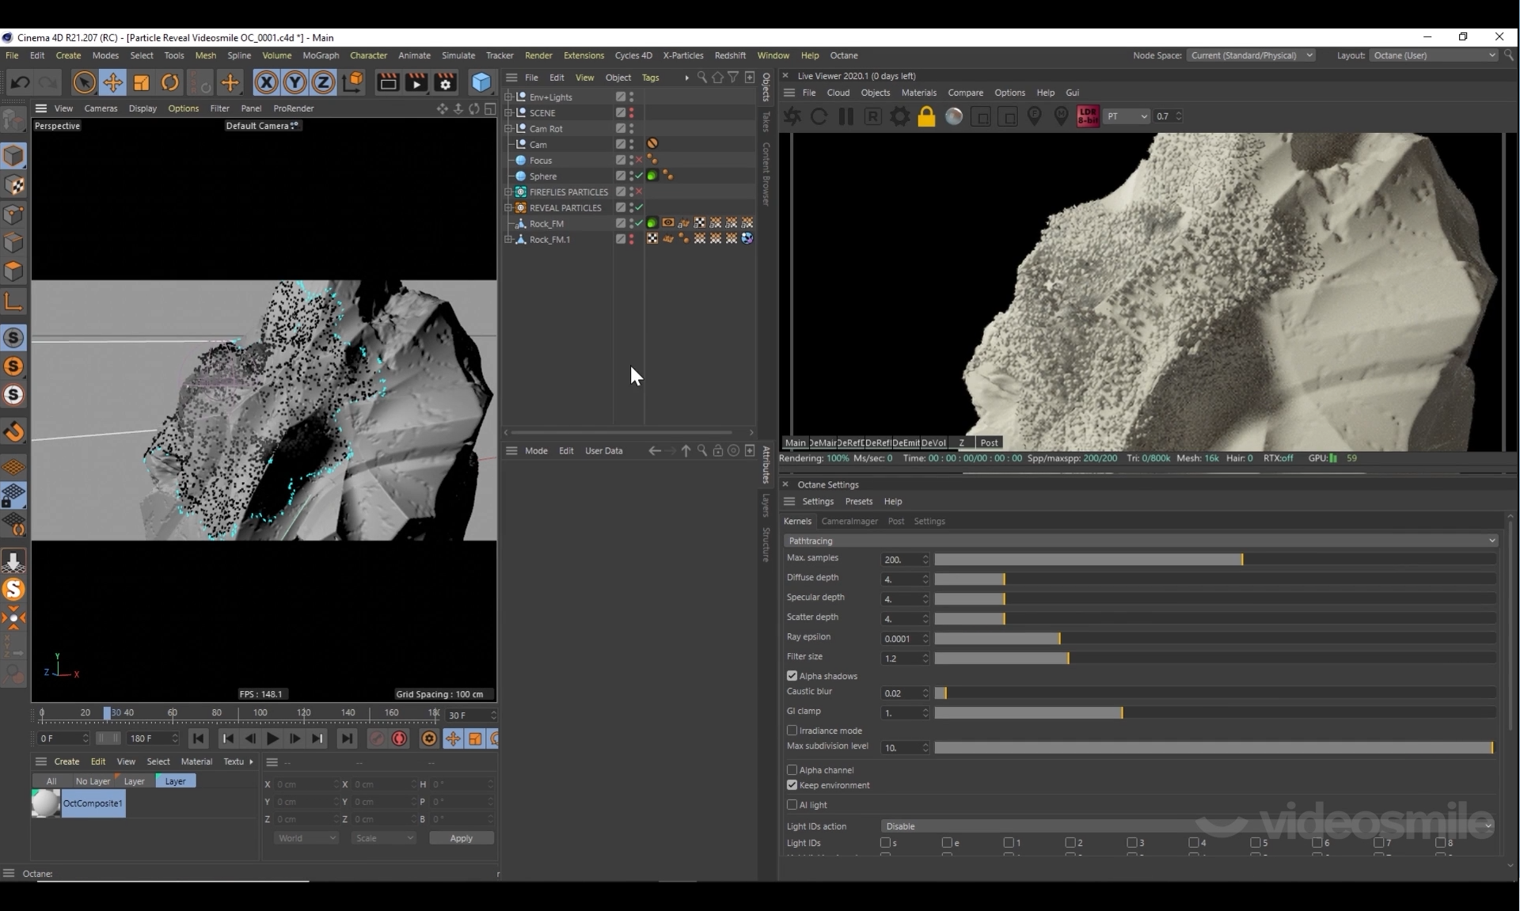Screen dimensions: 1520x911
Task: Click the Presets menu in Octane Settings
Action: [x=858, y=502]
